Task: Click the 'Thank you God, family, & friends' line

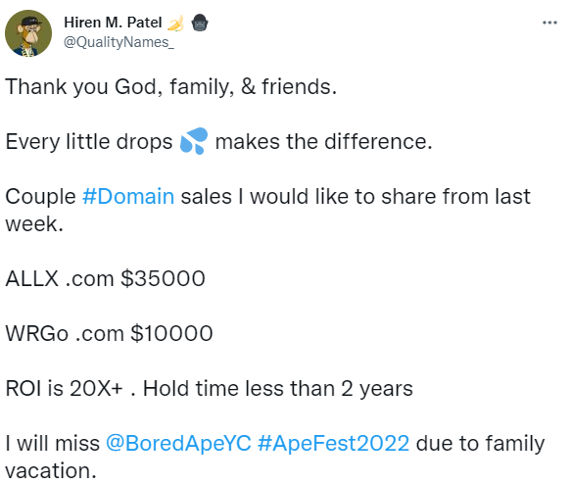Action: pyautogui.click(x=171, y=87)
